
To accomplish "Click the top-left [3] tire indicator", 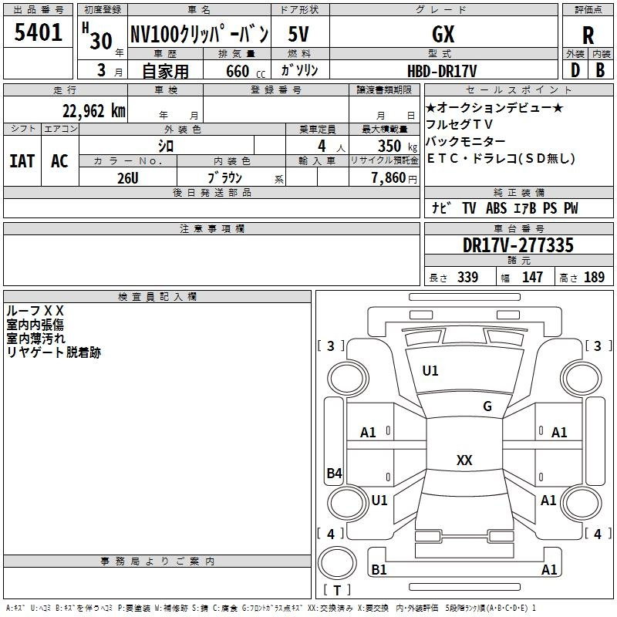I will (x=332, y=346).
